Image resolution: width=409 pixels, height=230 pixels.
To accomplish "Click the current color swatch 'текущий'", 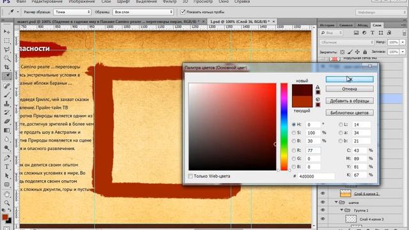I will [302, 102].
